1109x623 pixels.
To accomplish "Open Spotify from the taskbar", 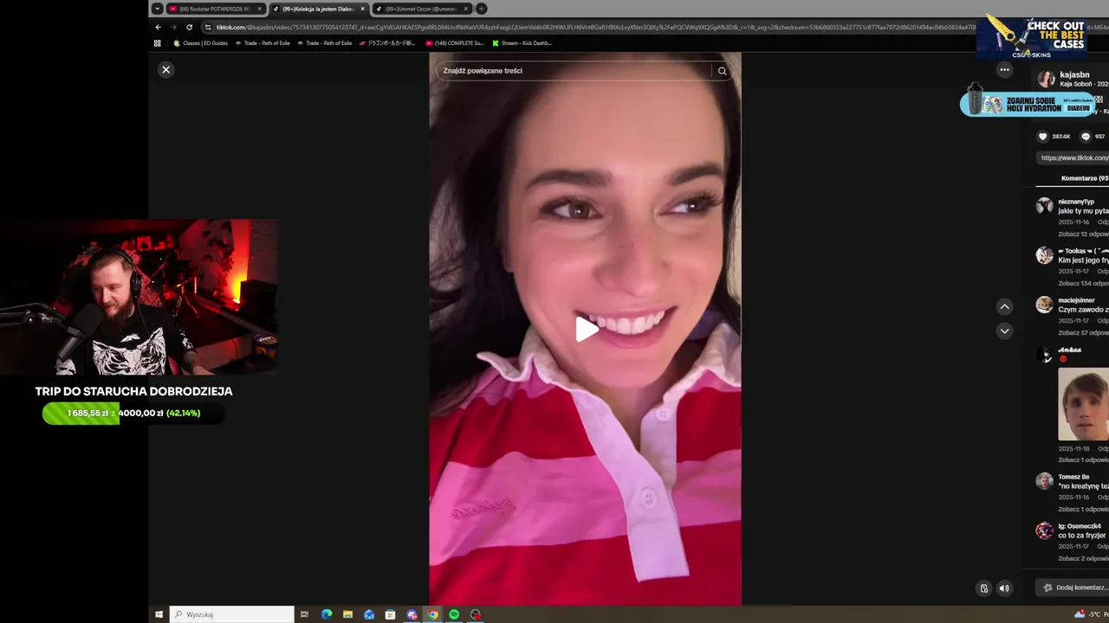I will [454, 614].
